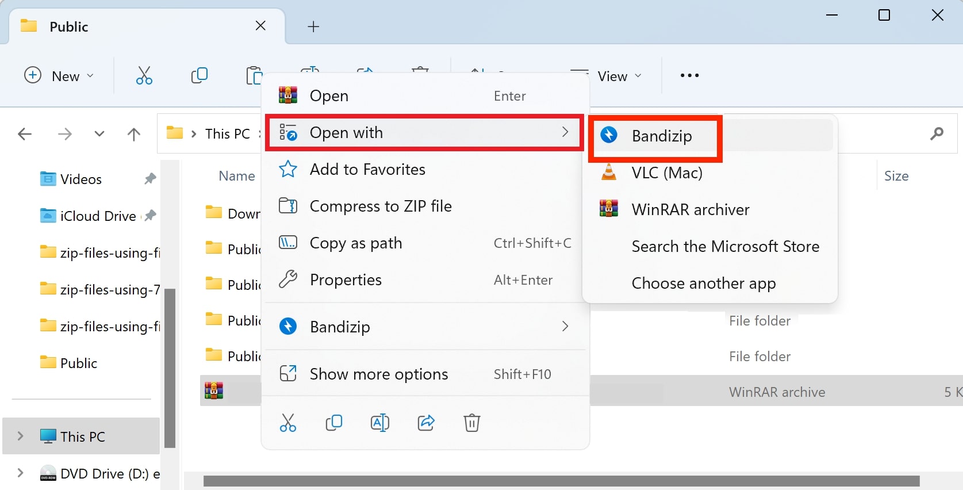Click WinRAR archive type cell
963x490 pixels.
pos(777,392)
